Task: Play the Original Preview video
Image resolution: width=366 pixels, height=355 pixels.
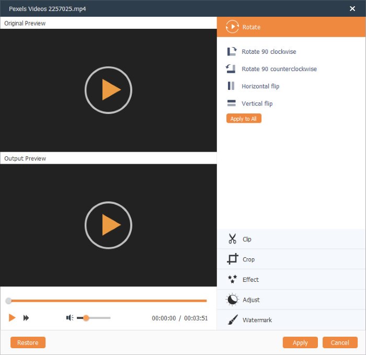Action: coord(108,90)
